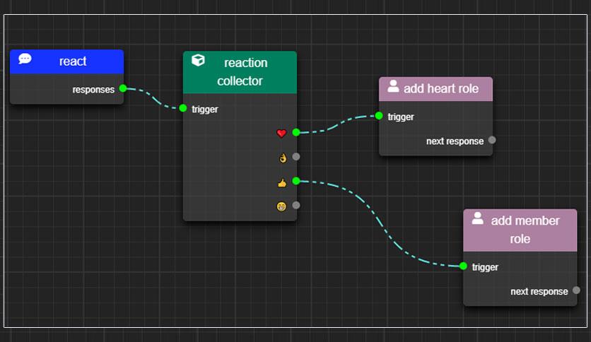Click the cube icon on reaction collector
Viewport: 591px width, 342px height.
tap(198, 60)
